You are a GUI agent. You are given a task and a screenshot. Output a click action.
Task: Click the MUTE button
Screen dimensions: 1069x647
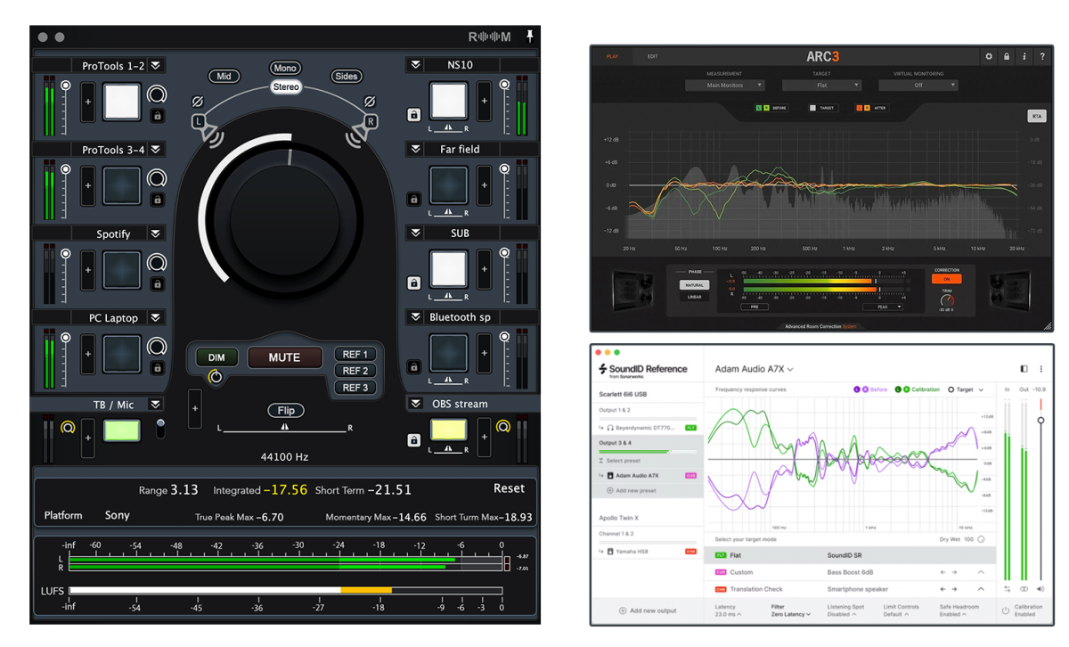[x=284, y=357]
